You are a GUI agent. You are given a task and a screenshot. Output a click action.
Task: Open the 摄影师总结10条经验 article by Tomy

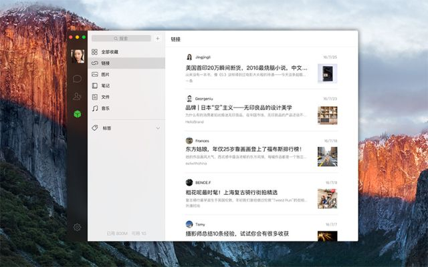[x=237, y=234]
